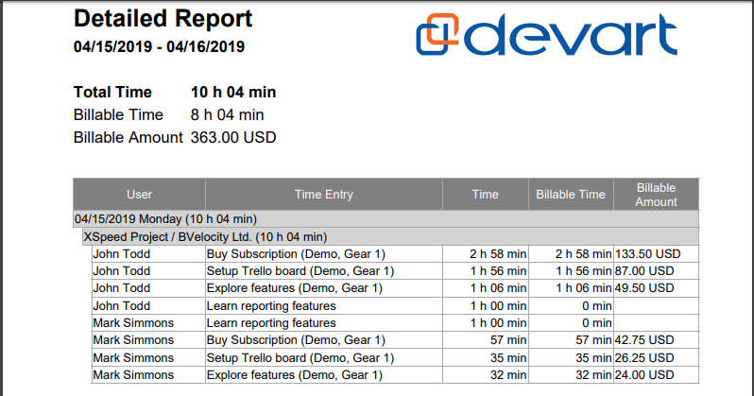Click the 'Billable Amount' column header

click(657, 195)
